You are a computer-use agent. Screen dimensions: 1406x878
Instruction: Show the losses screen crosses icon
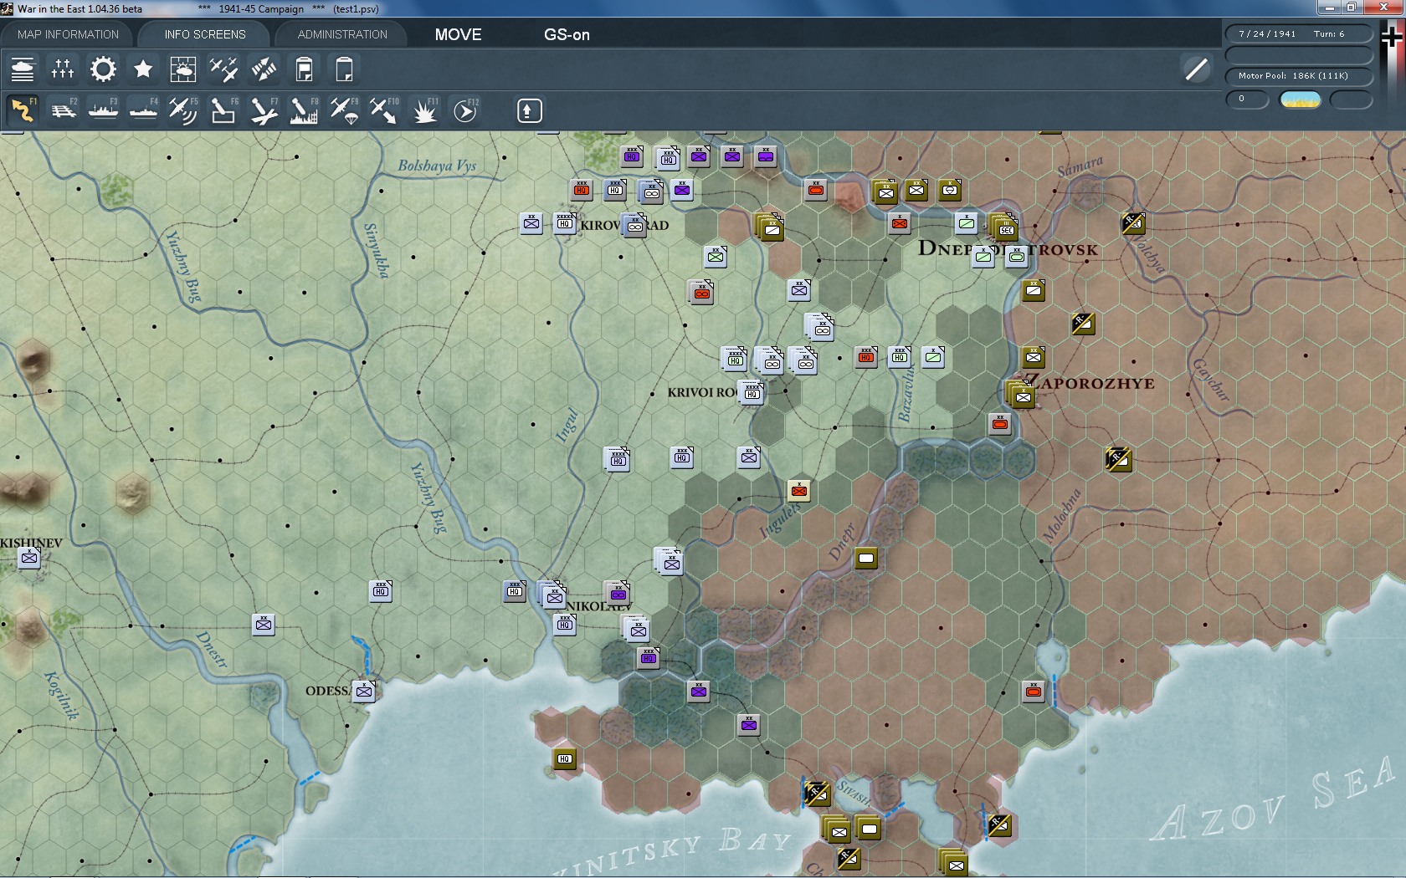(x=63, y=69)
